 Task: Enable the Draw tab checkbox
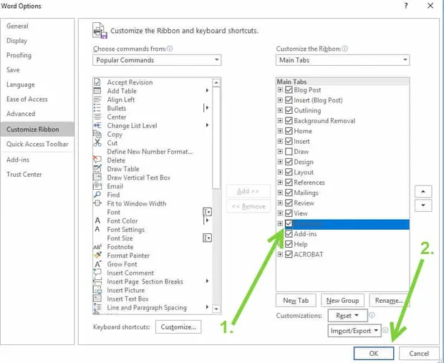pyautogui.click(x=289, y=152)
